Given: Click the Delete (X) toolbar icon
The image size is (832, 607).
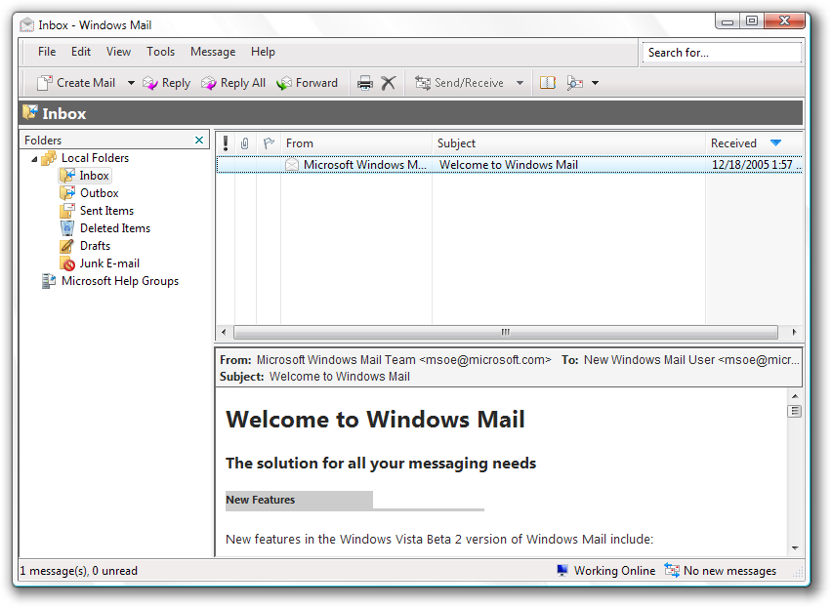Looking at the screenshot, I should pyautogui.click(x=389, y=83).
